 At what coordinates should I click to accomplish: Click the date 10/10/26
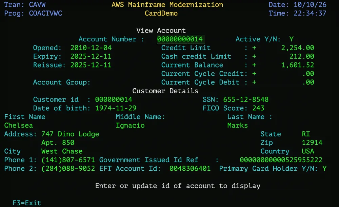[310, 4]
